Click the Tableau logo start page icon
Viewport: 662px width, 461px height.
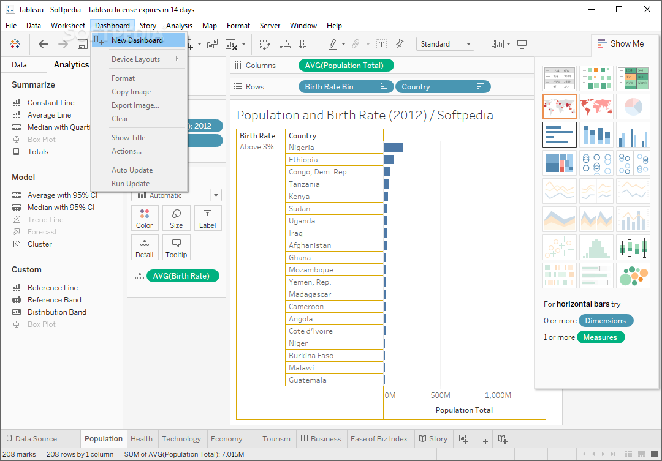coord(15,44)
